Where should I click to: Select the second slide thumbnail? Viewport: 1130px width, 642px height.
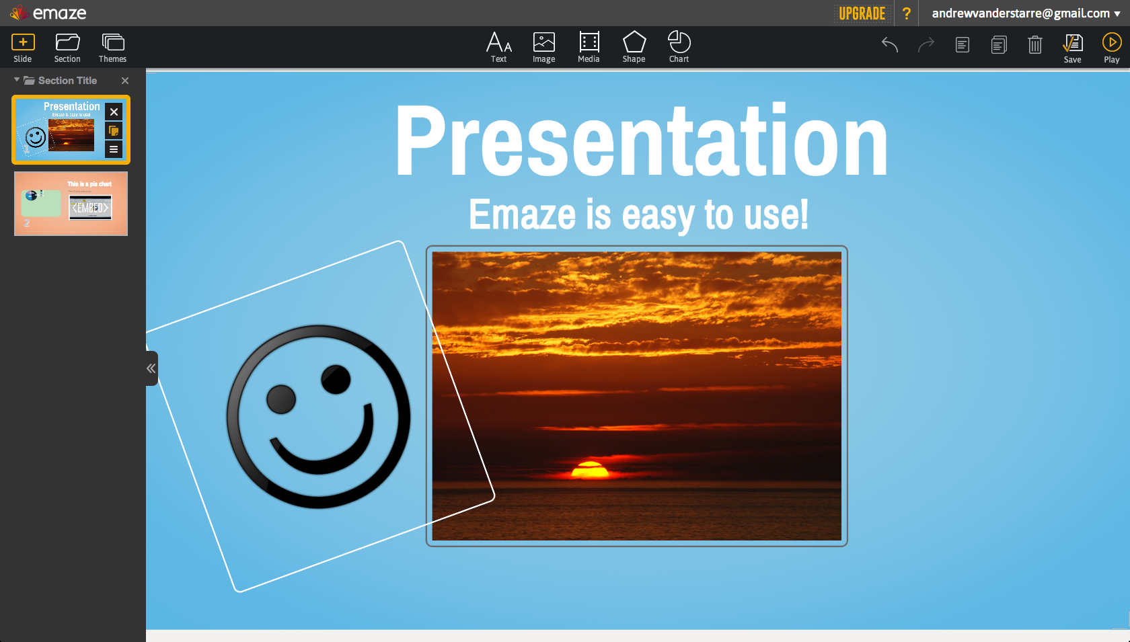point(71,204)
